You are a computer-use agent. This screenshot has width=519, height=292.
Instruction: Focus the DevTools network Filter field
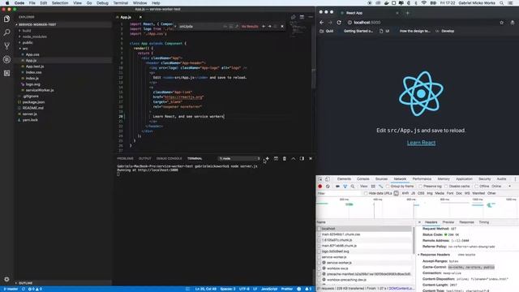339,193
